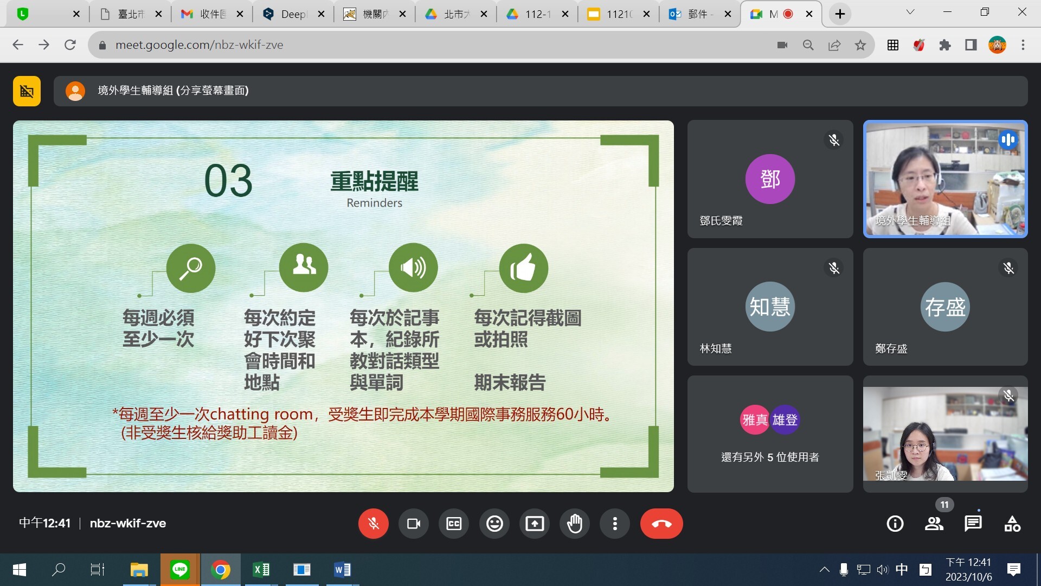The width and height of the screenshot is (1041, 586).
Task: Open zoom control magnifier in address bar
Action: coord(808,45)
